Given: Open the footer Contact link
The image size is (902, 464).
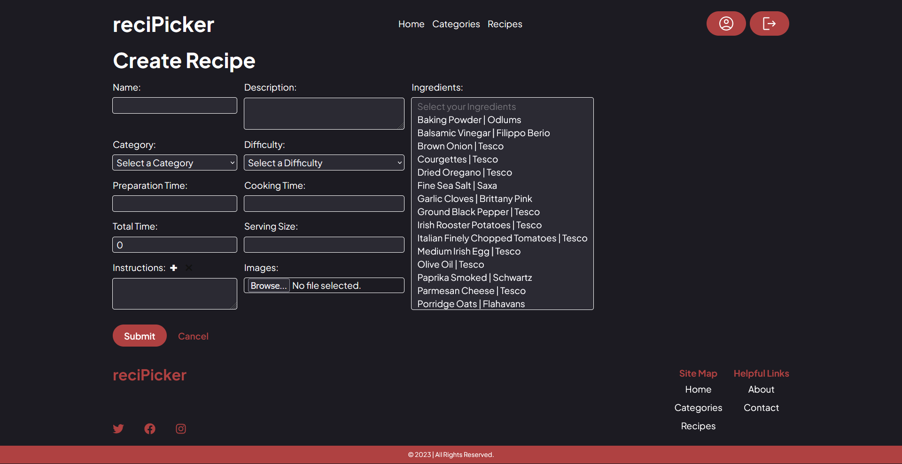Looking at the screenshot, I should 761,408.
